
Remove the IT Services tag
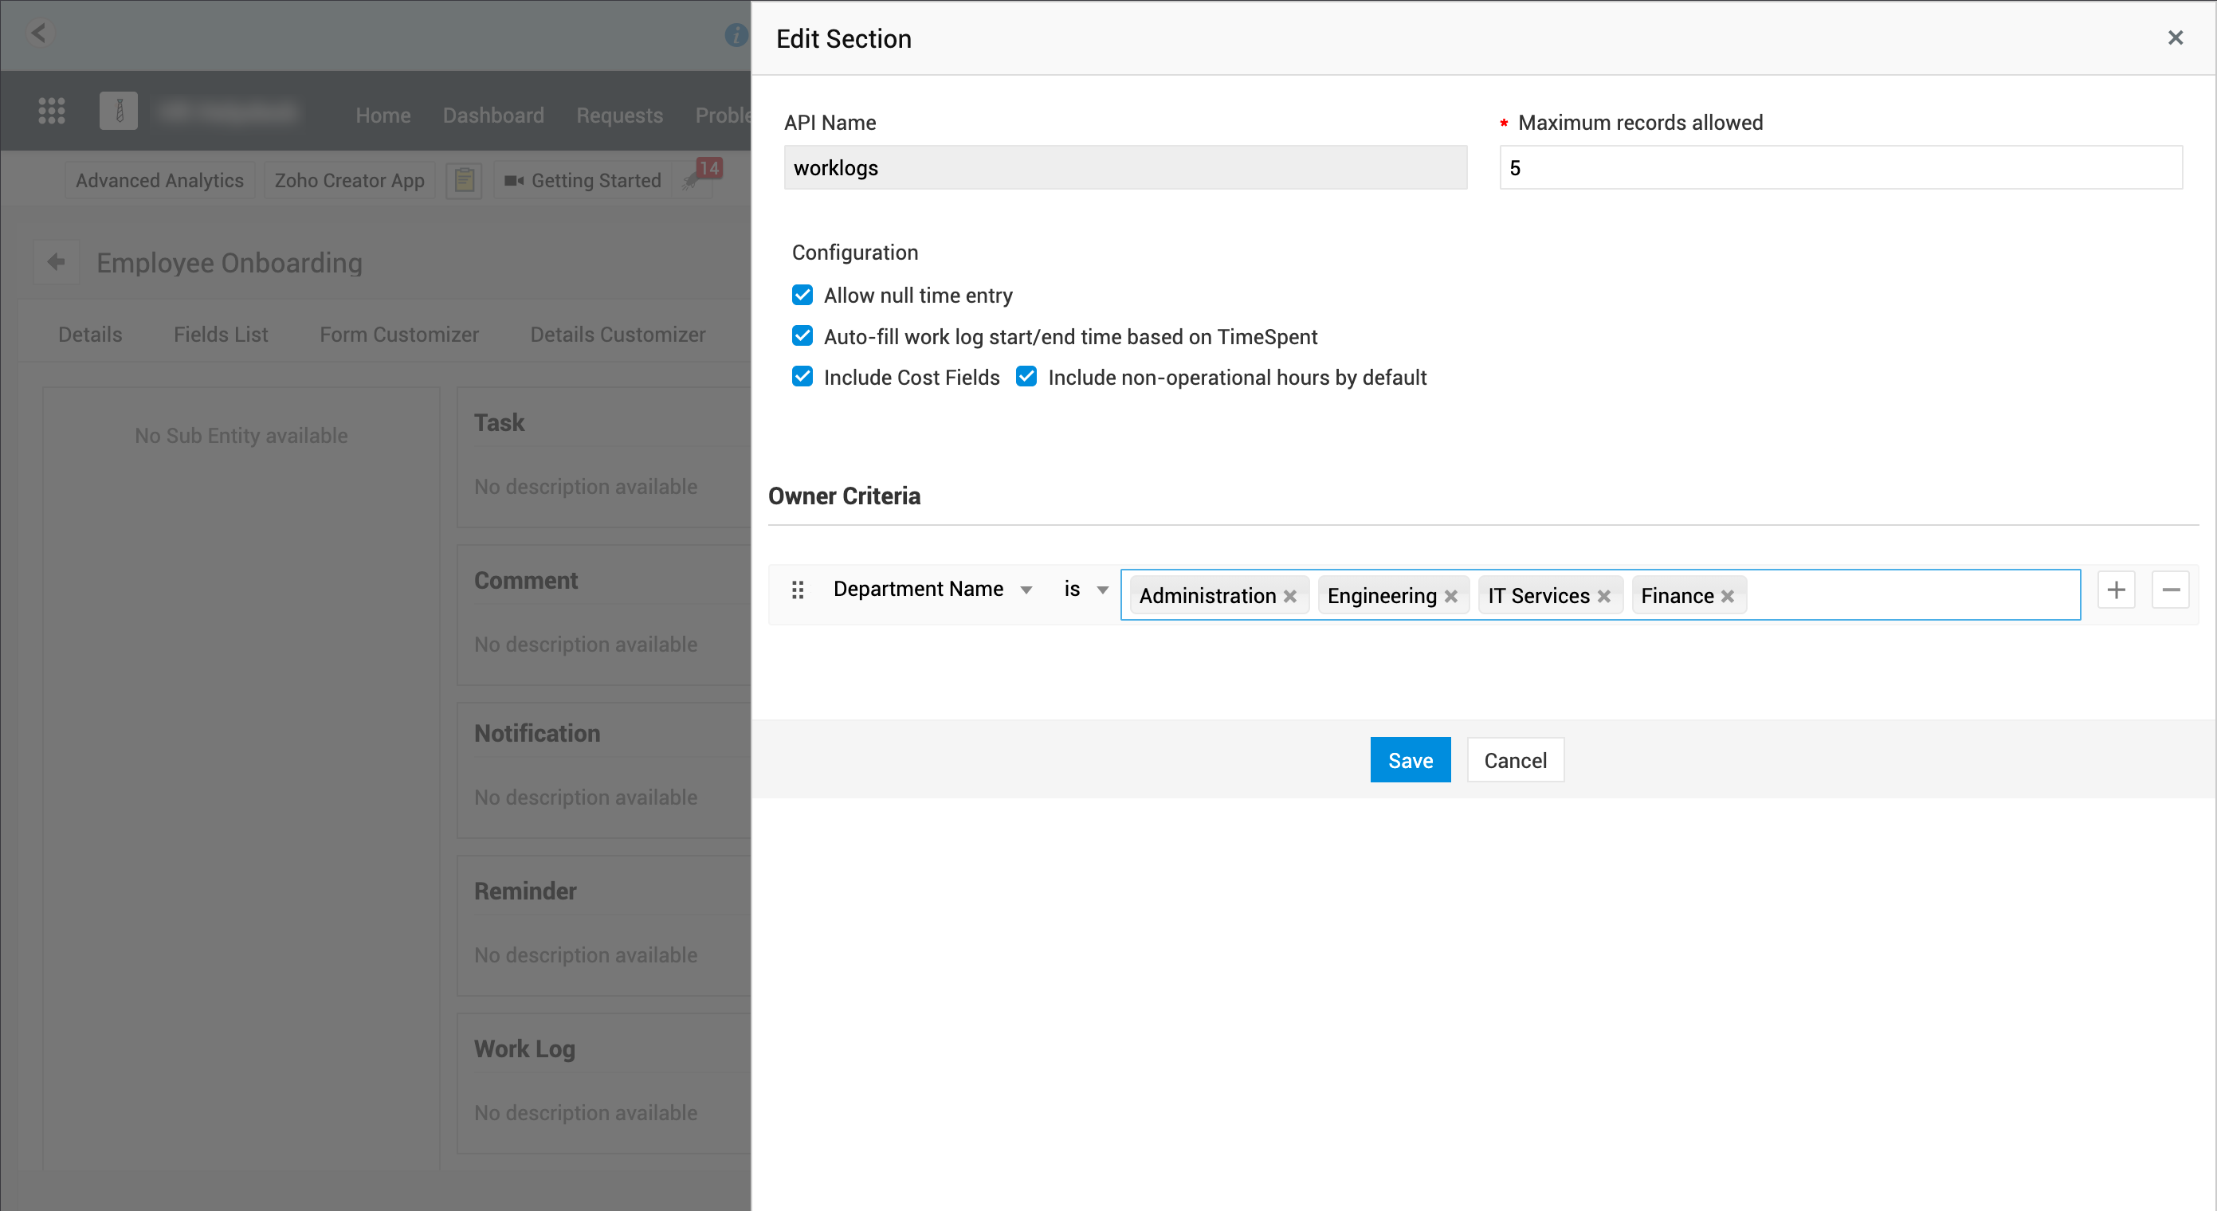(x=1603, y=596)
